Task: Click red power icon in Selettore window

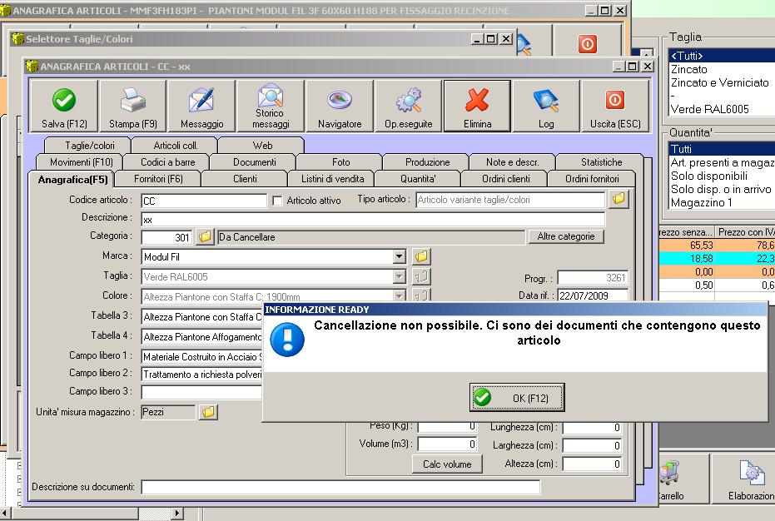Action: [x=588, y=44]
